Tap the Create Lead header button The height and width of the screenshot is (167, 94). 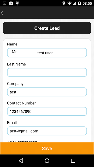[47, 28]
